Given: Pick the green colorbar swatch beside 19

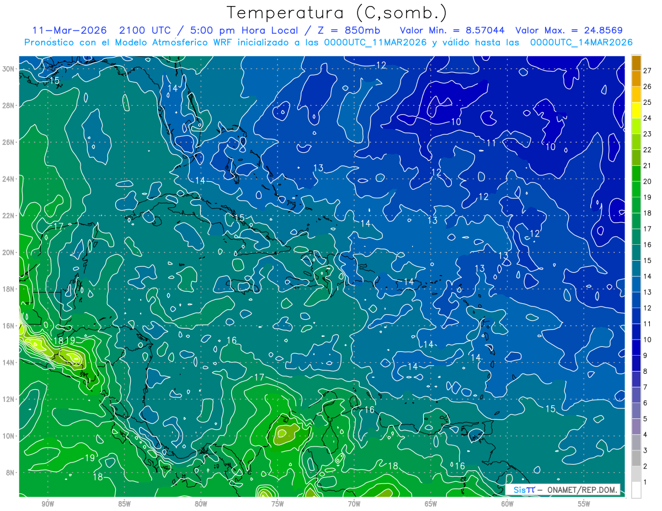Looking at the screenshot, I should pos(636,189).
